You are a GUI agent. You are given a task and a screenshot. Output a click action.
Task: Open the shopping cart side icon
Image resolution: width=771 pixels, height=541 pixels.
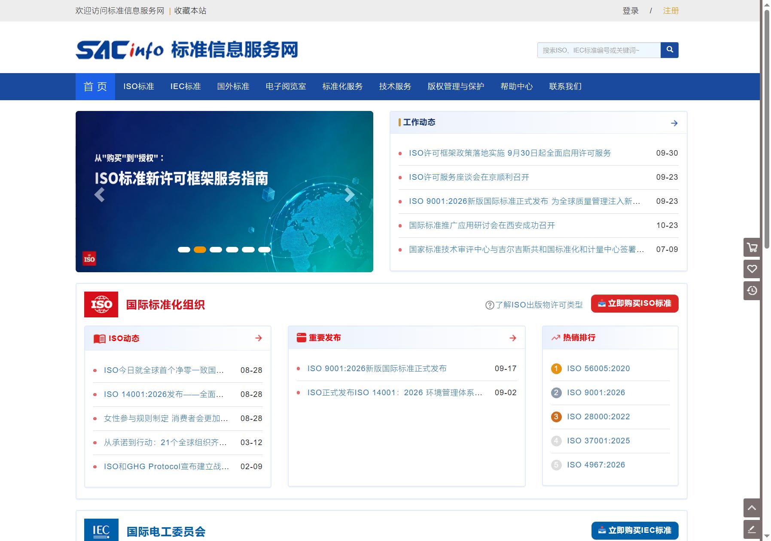752,247
